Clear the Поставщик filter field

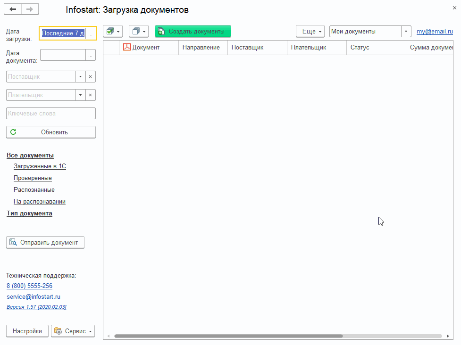click(90, 77)
